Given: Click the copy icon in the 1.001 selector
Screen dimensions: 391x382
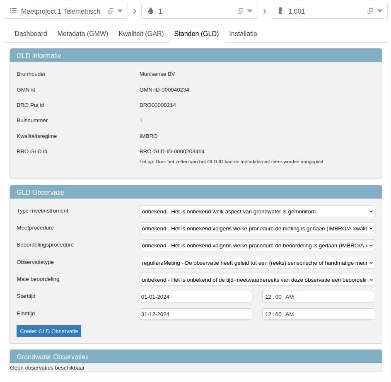Looking at the screenshot, I should click(x=370, y=11).
